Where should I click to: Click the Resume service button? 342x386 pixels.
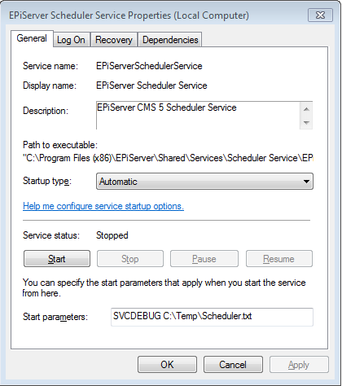pyautogui.click(x=279, y=259)
